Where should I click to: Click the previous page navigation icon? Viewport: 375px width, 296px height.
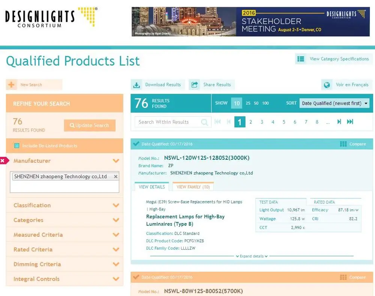[x=229, y=122]
